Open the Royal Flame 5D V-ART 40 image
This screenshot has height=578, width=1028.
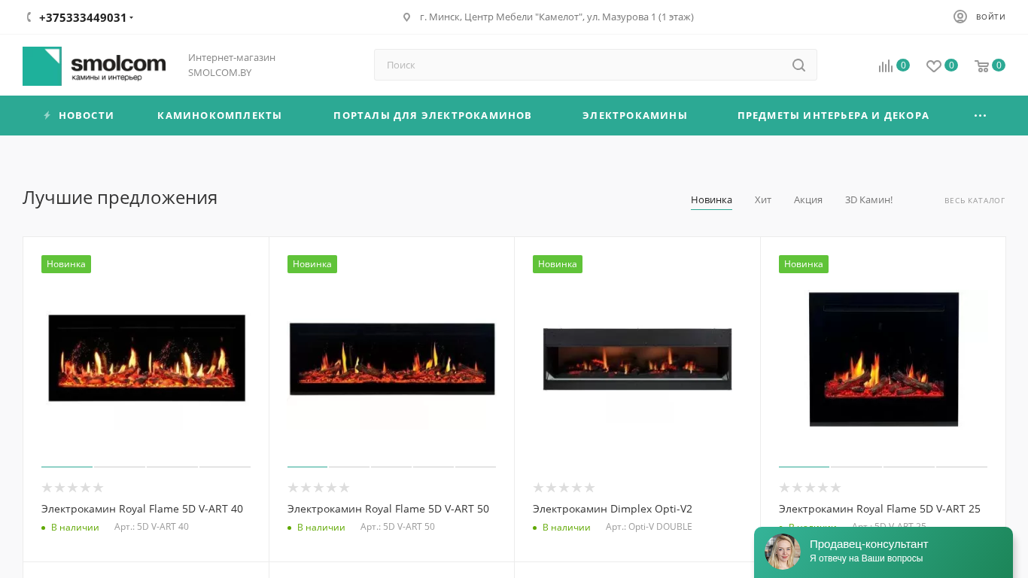pyautogui.click(x=147, y=358)
